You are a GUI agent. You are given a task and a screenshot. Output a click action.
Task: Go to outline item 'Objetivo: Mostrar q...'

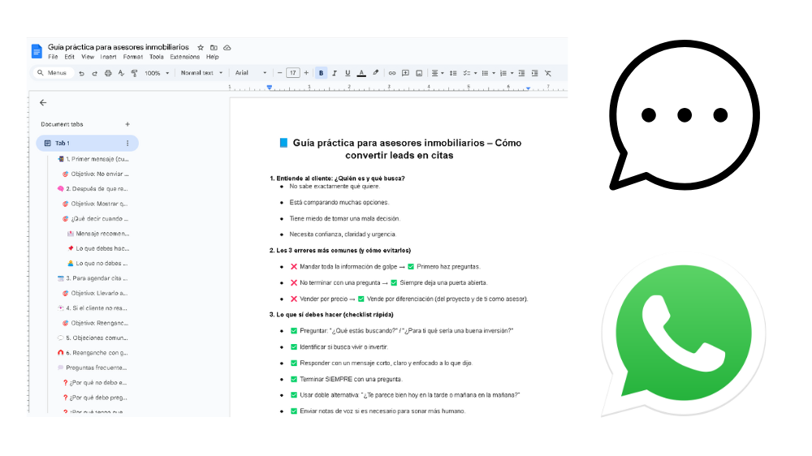point(95,204)
